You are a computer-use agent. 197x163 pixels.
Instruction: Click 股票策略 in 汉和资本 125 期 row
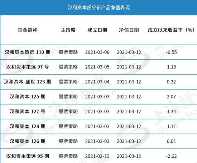coord(68,97)
